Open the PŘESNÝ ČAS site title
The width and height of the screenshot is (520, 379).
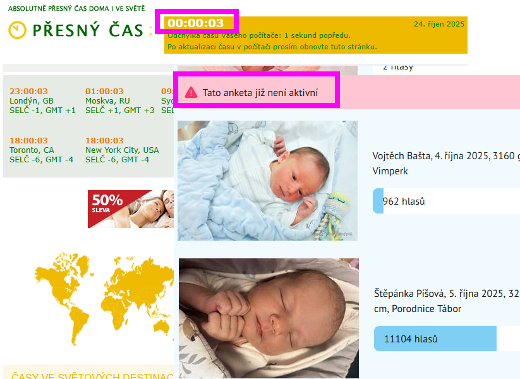click(x=88, y=30)
